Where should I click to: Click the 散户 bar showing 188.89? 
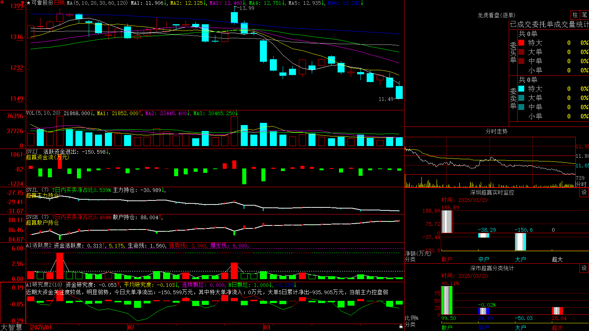(447, 221)
